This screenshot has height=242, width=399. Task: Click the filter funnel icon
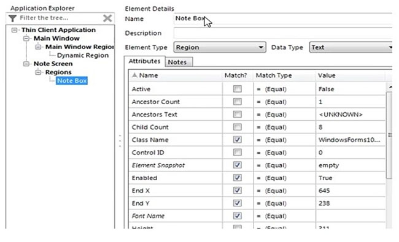[x=12, y=18]
